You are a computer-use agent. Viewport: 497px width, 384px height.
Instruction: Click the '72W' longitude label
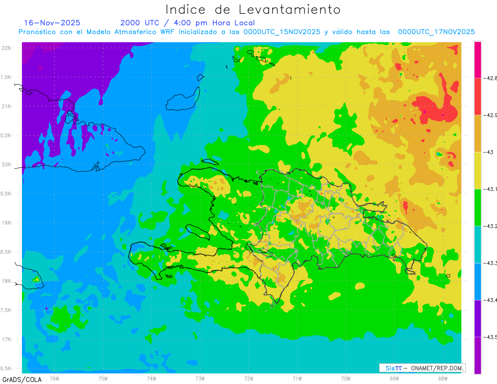pyautogui.click(x=248, y=378)
